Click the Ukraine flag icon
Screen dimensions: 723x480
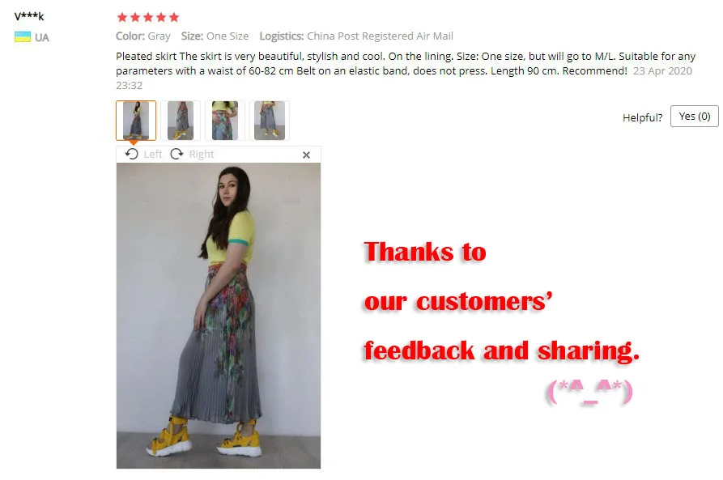23,37
